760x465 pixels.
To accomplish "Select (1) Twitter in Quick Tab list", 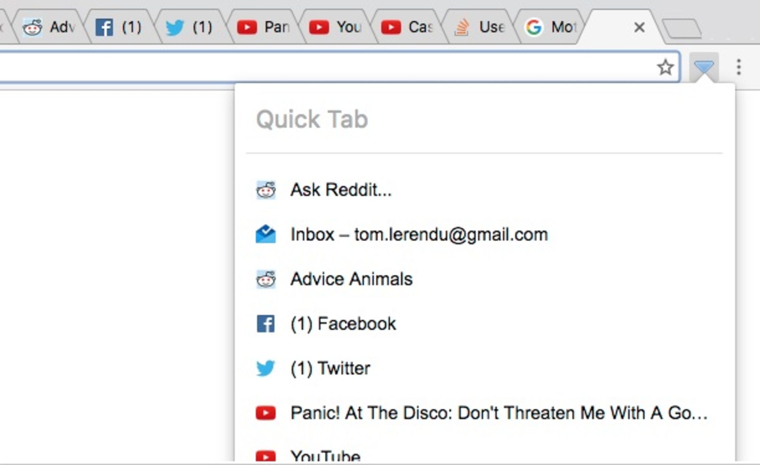I will [484, 369].
